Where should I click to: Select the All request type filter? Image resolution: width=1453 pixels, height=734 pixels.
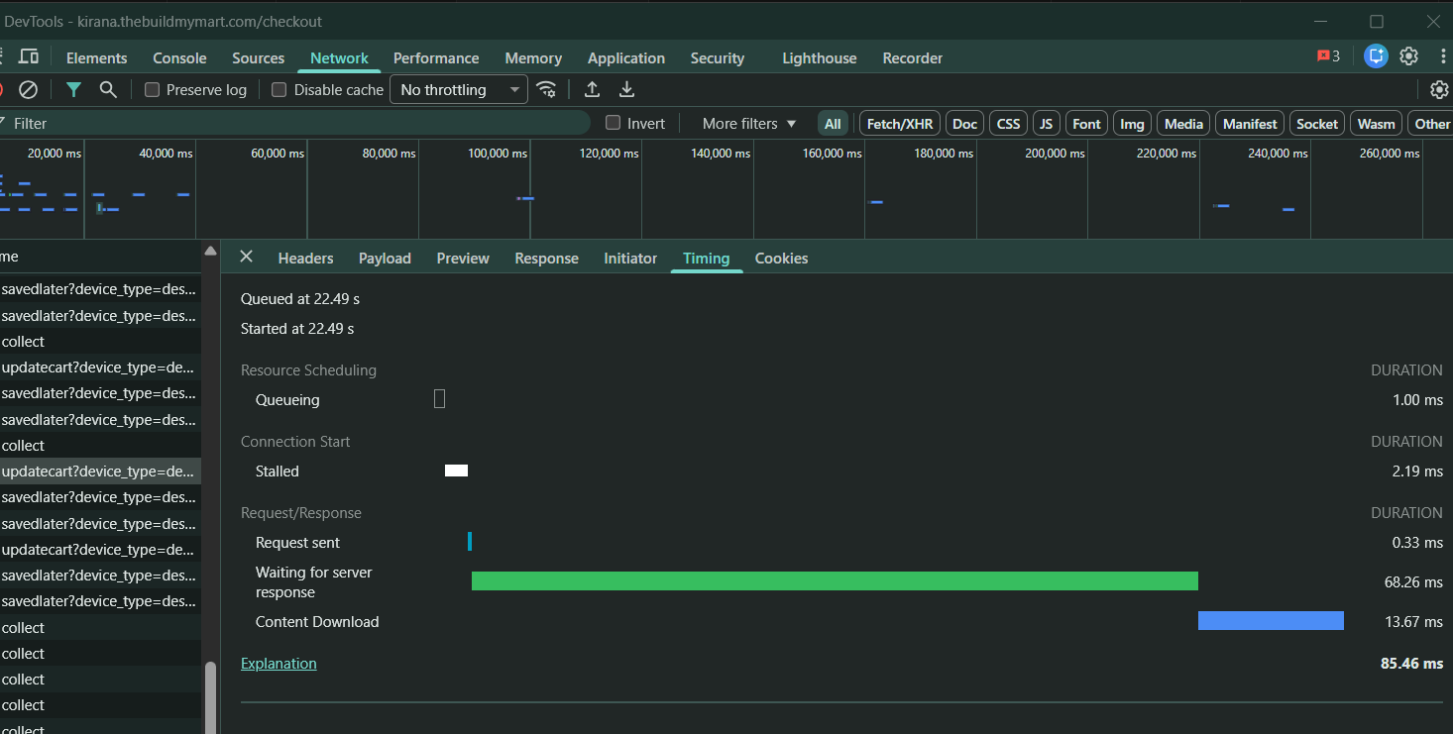click(833, 124)
